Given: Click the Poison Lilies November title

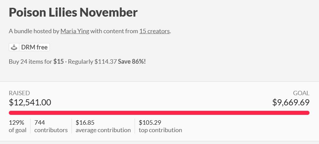Looking at the screenshot, I should (73, 13).
